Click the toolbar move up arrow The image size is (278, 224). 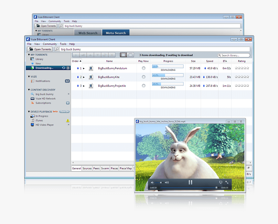(90, 55)
